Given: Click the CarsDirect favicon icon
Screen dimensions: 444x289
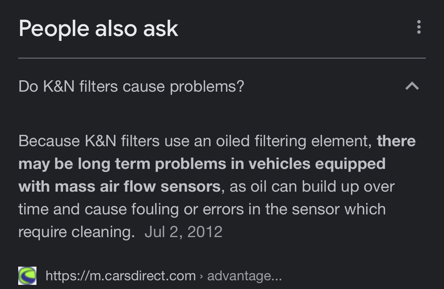Looking at the screenshot, I should (x=27, y=275).
